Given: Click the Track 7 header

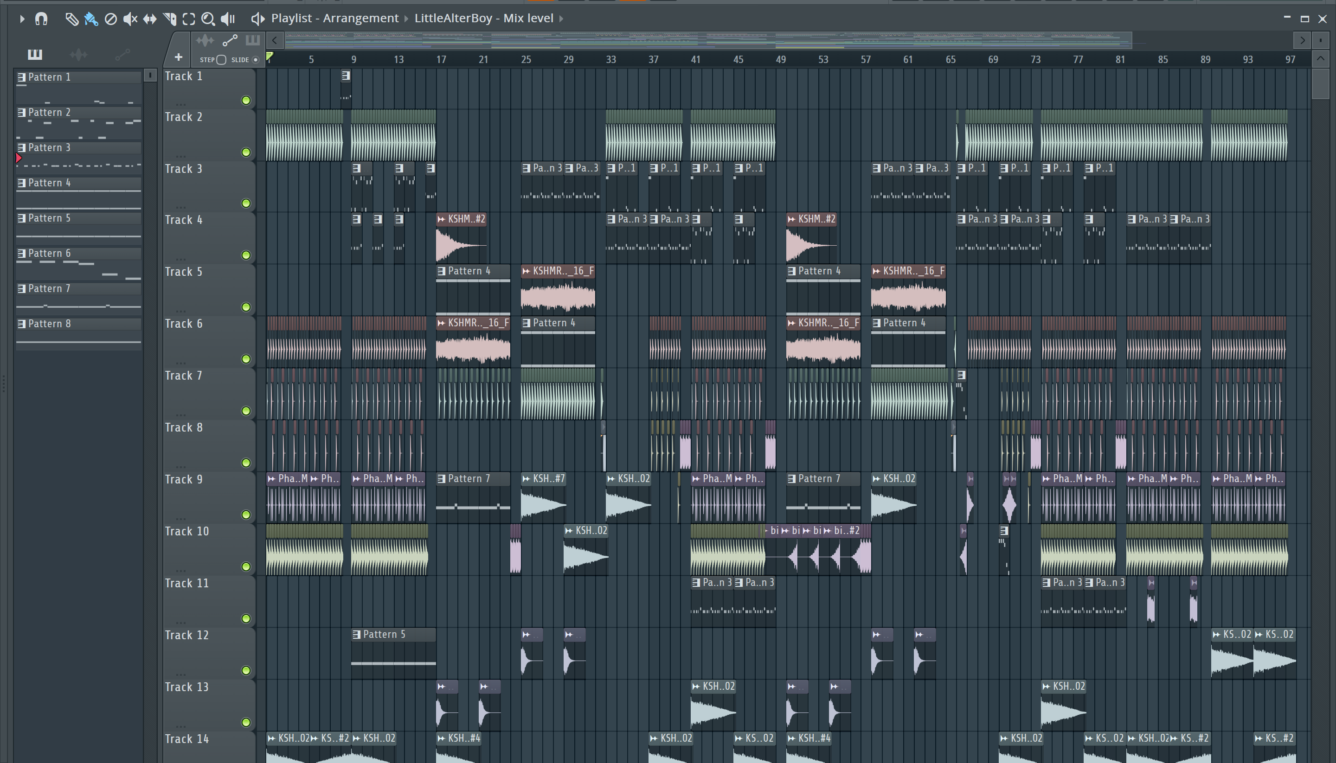Looking at the screenshot, I should tap(209, 393).
